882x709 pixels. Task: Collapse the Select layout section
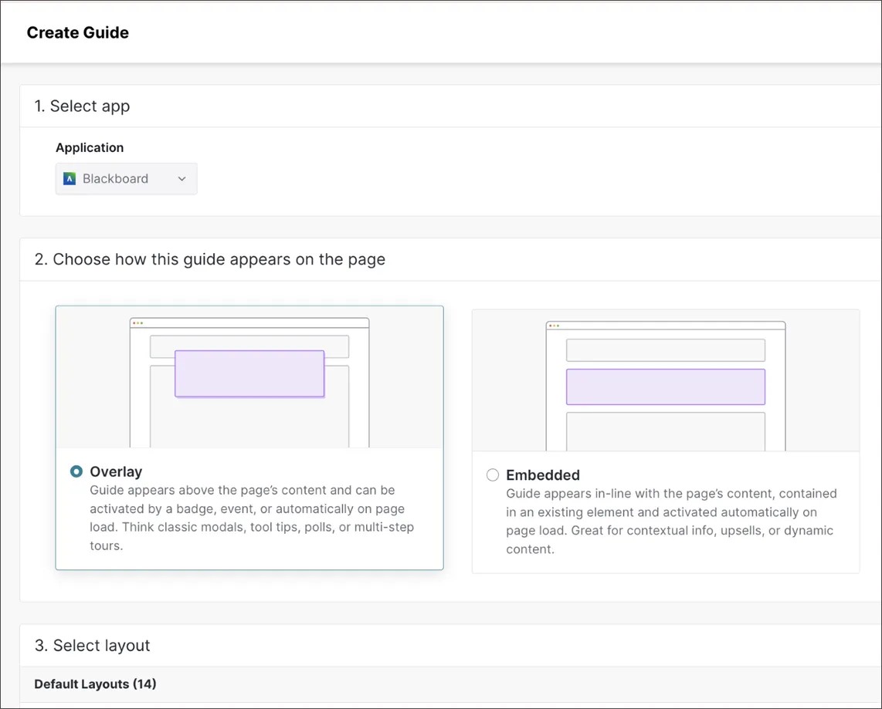pyautogui.click(x=92, y=646)
